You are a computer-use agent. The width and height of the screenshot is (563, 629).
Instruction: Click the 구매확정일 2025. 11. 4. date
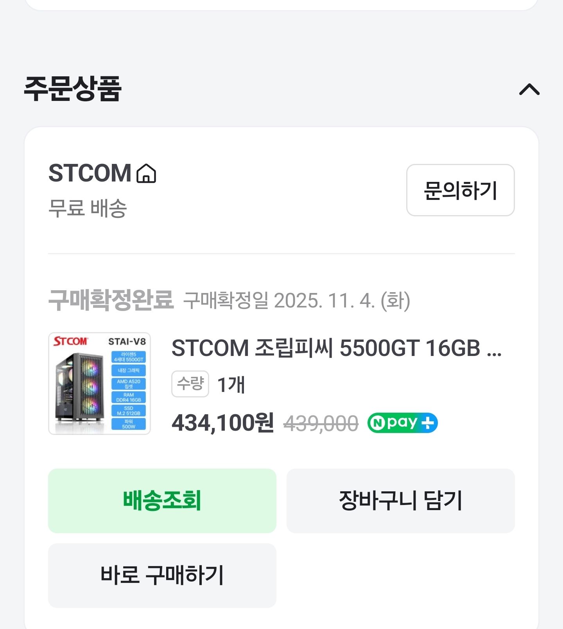[296, 301]
